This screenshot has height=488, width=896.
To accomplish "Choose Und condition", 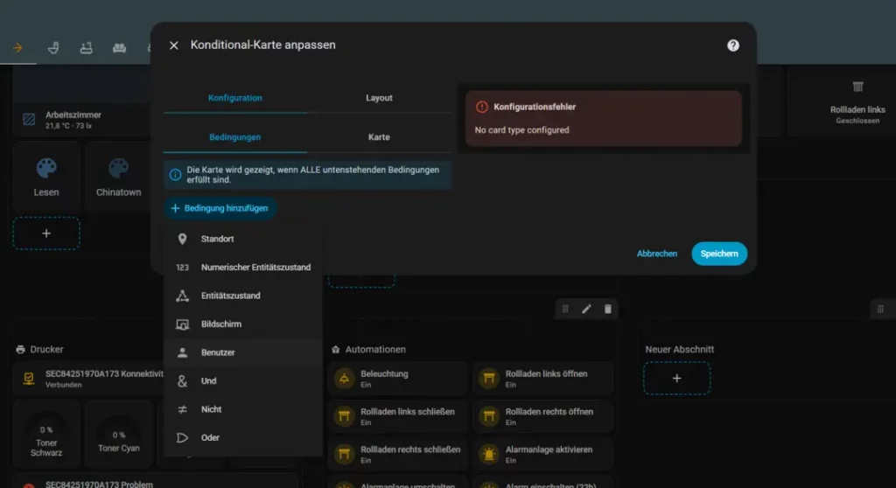I will tap(243, 380).
